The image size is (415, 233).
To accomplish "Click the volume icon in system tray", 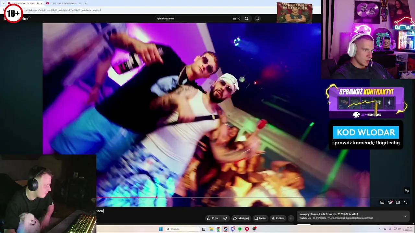I will (399, 229).
